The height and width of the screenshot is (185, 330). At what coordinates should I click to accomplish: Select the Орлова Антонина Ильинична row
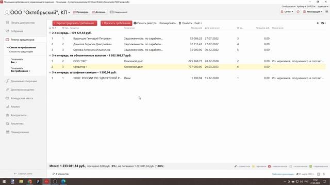pyautogui.click(x=187, y=50)
